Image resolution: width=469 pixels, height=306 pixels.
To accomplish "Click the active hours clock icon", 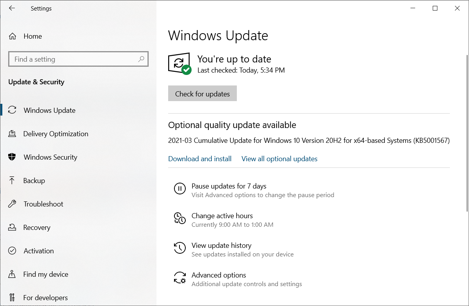I will tap(179, 218).
